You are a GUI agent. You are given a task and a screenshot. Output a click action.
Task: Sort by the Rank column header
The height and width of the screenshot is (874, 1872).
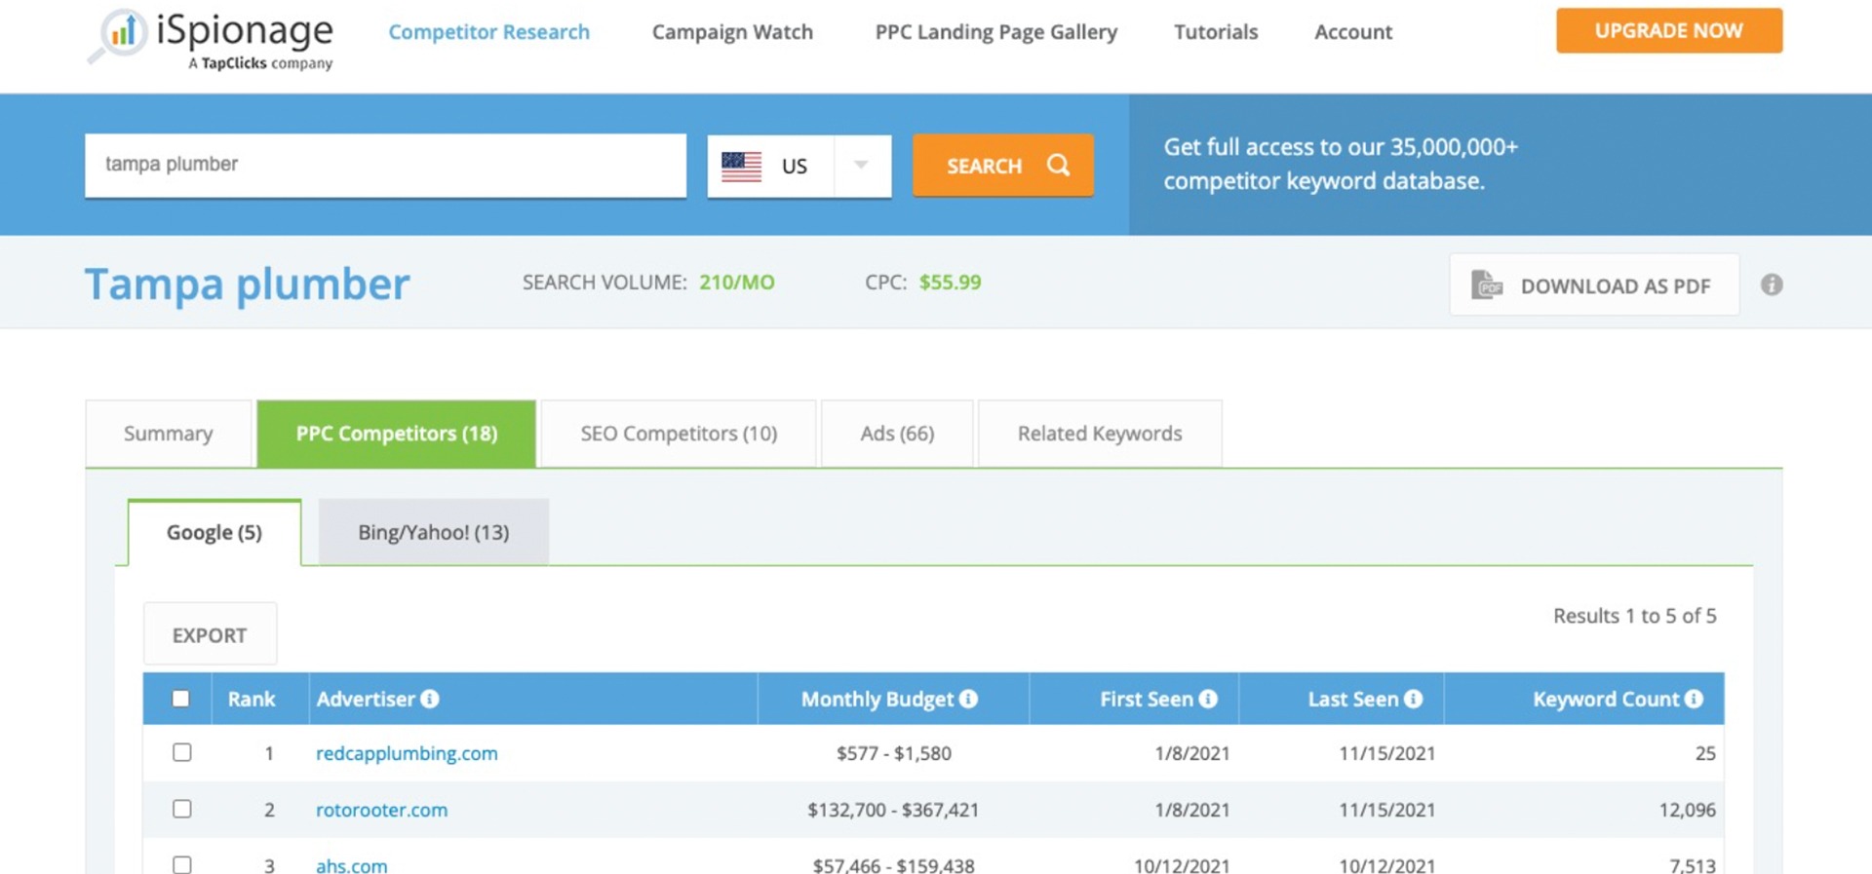(252, 699)
